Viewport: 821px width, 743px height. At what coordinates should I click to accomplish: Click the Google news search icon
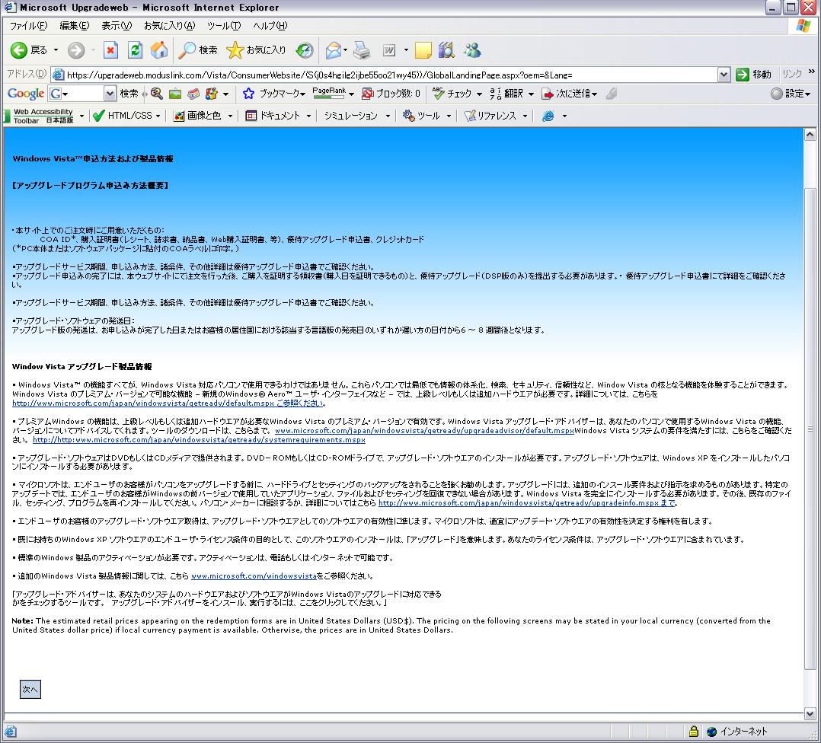pos(193,94)
